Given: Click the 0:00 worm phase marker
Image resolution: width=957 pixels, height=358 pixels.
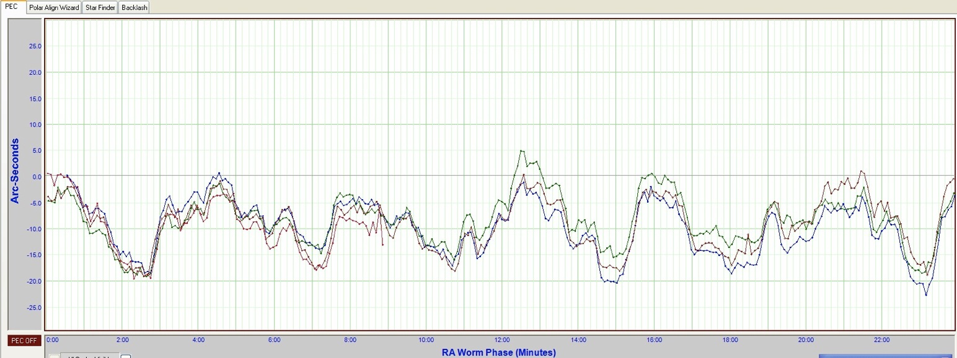Looking at the screenshot, I should tap(53, 340).
